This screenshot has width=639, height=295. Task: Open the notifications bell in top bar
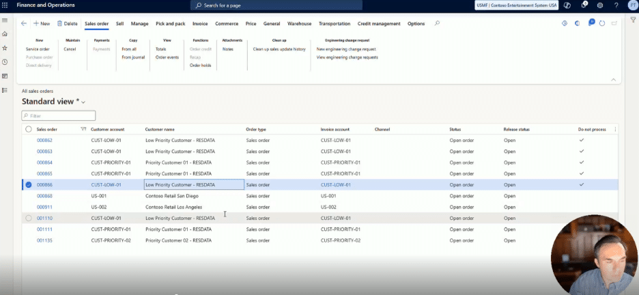(584, 5)
